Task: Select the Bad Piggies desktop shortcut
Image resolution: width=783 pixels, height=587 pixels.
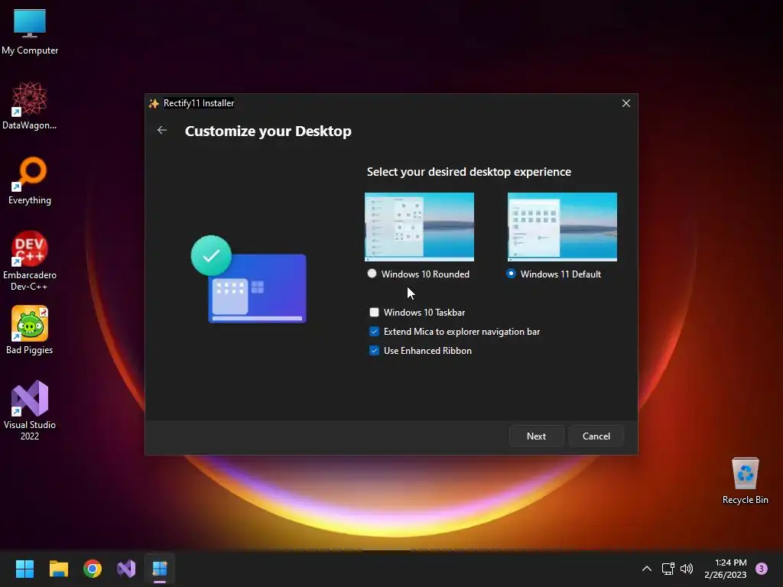Action: 30,330
